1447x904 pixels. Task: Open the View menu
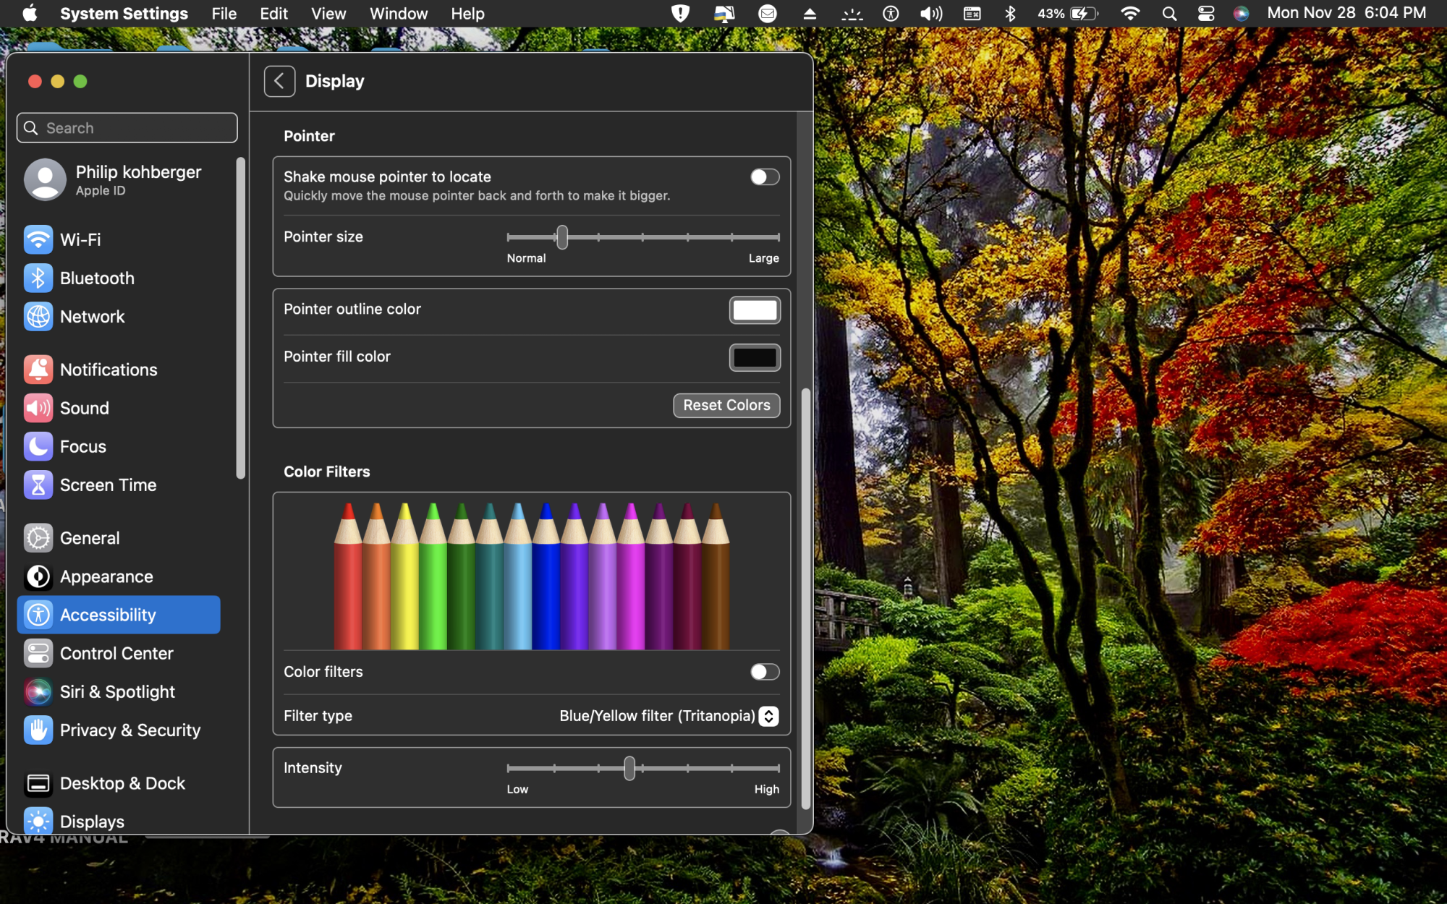(328, 14)
